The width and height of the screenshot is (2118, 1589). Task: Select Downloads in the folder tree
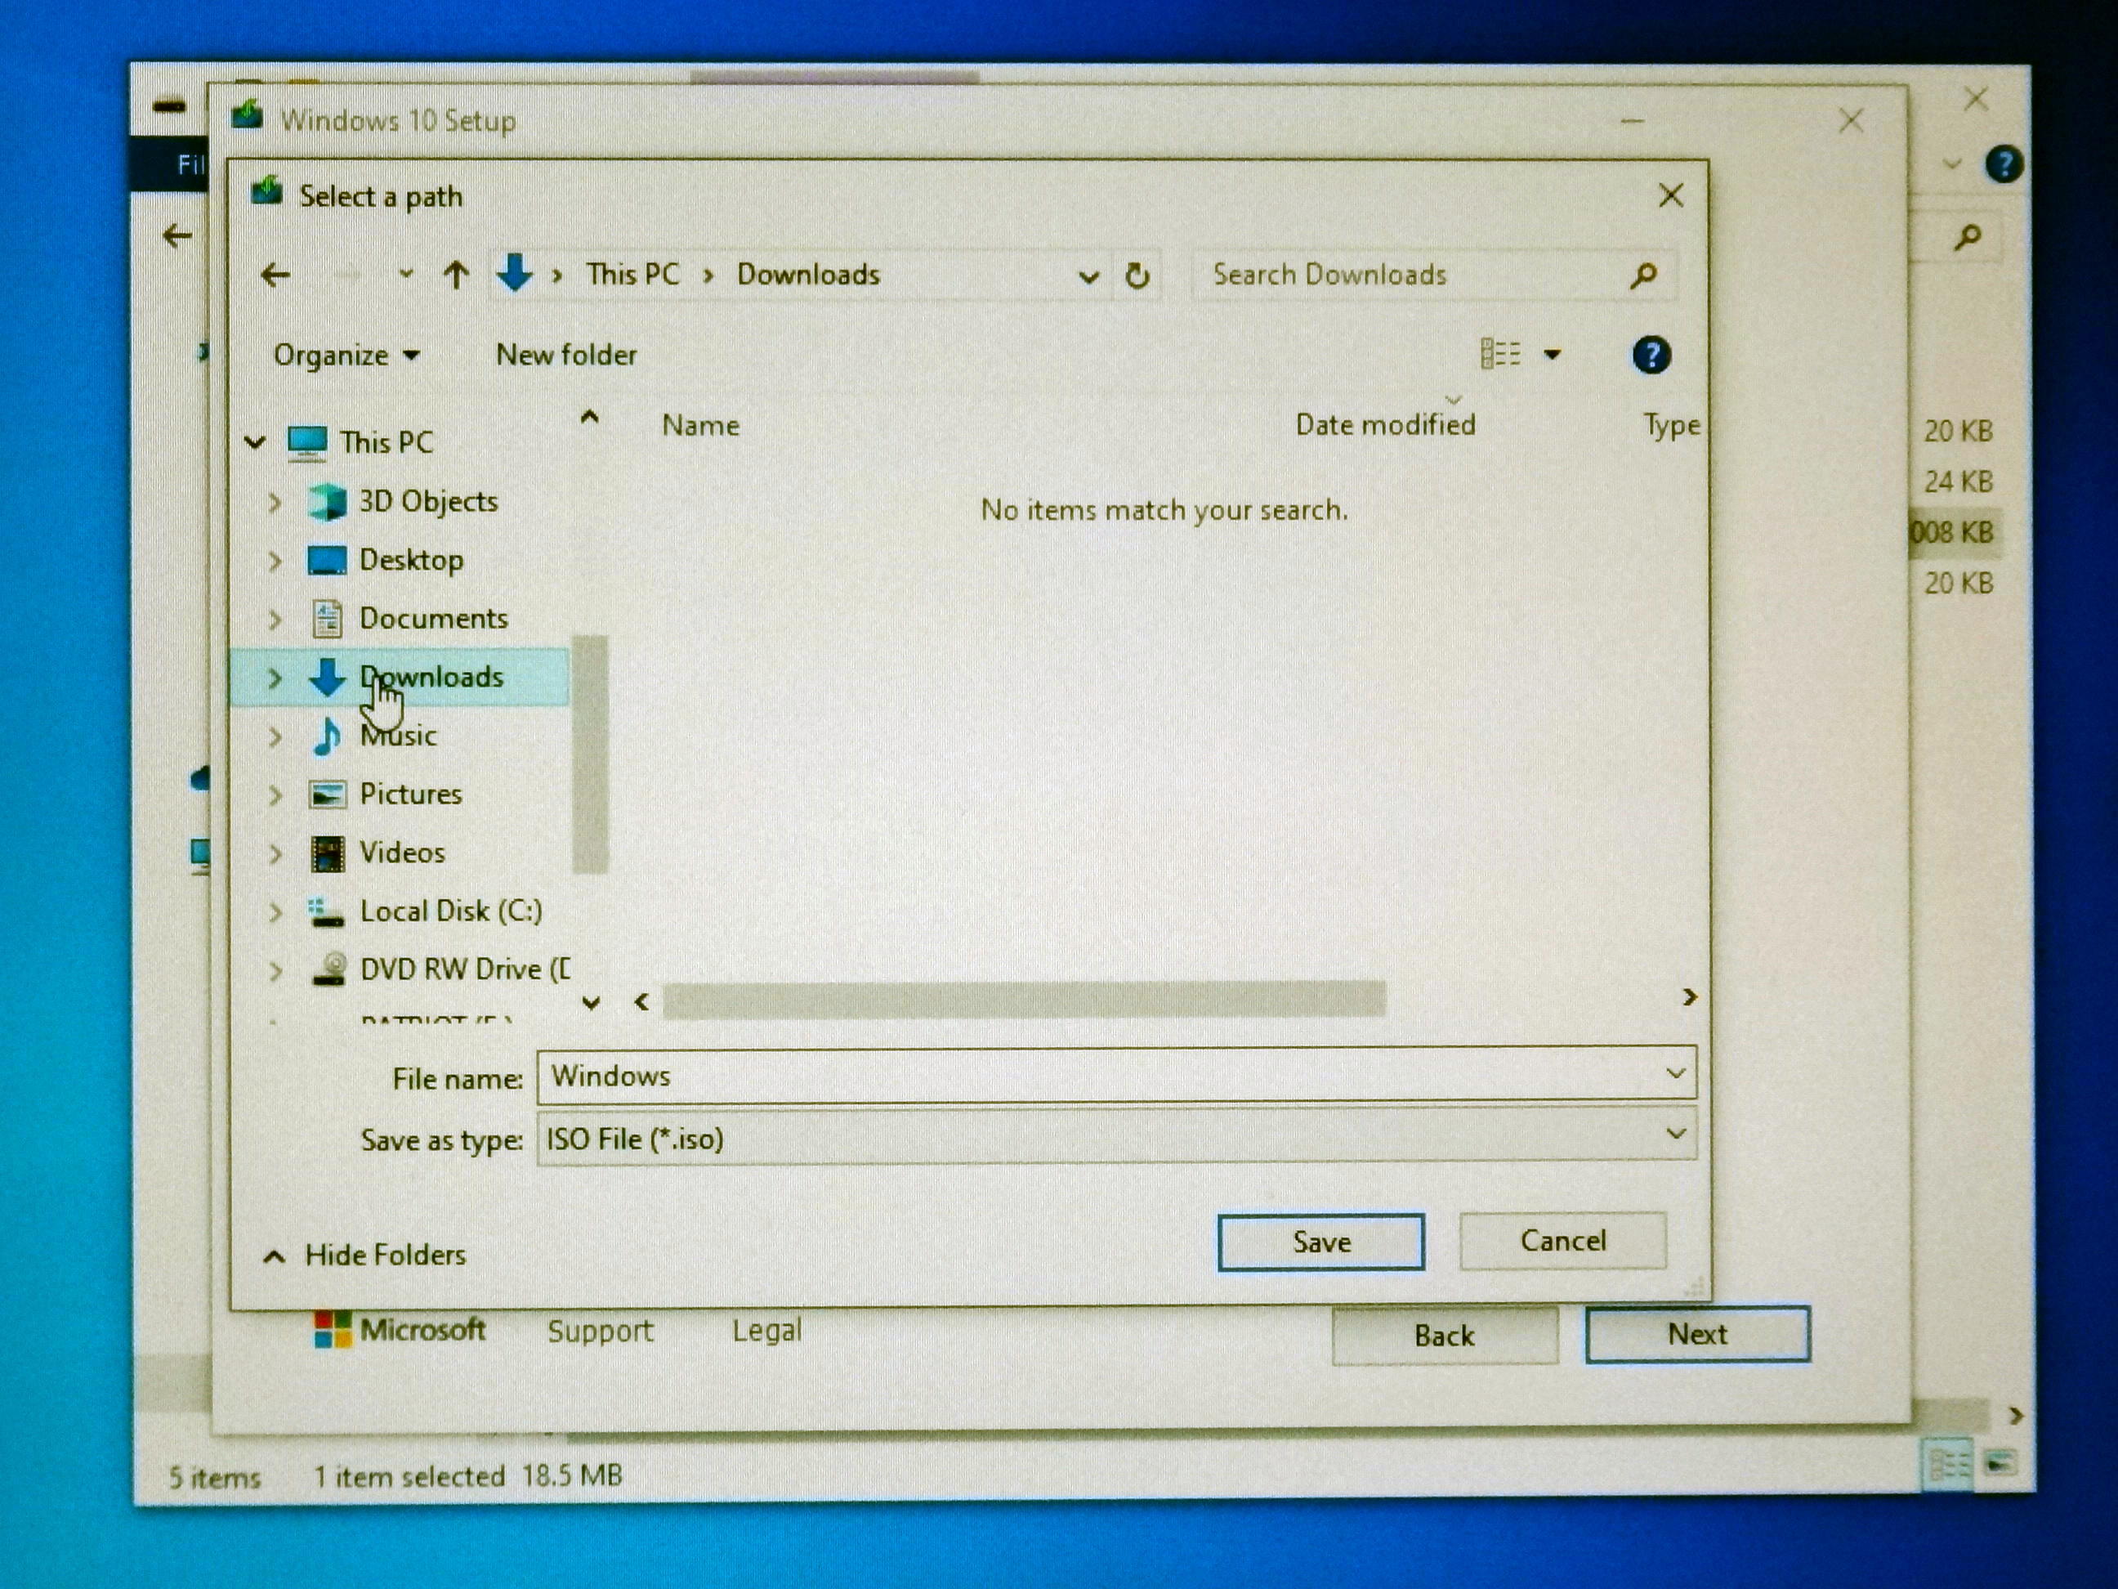pyautogui.click(x=400, y=677)
